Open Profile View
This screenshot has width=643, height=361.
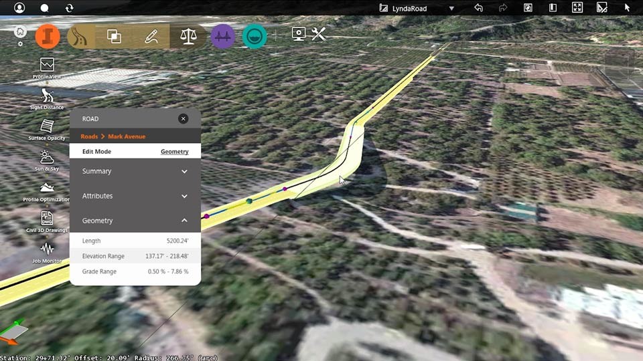pos(47,68)
